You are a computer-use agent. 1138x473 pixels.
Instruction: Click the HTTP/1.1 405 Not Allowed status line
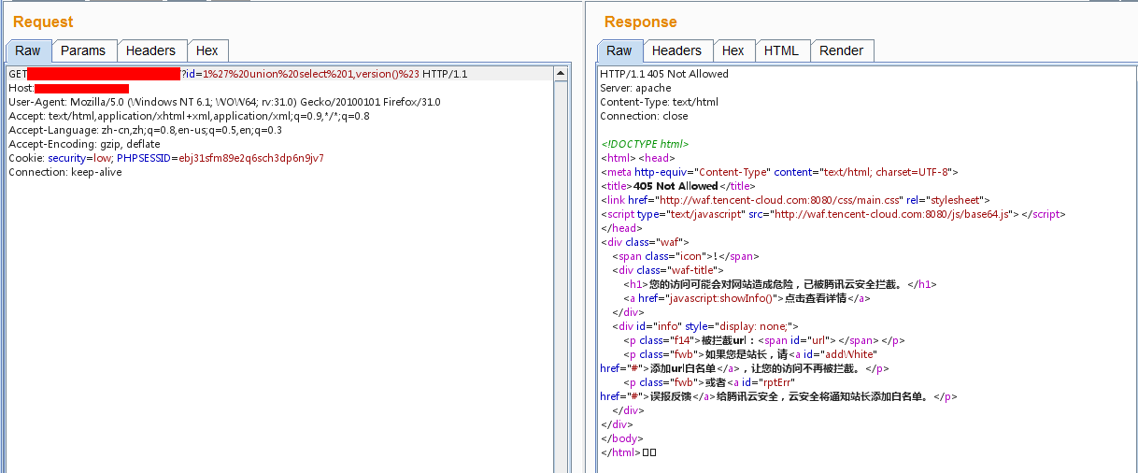664,74
